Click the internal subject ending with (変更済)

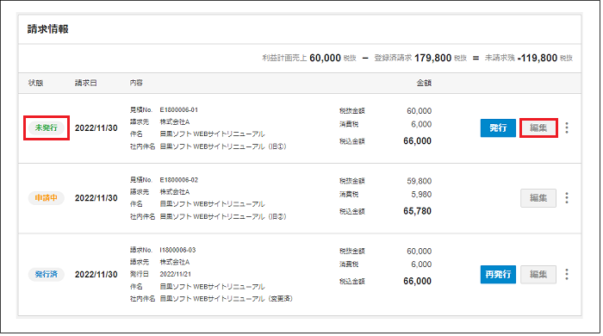click(226, 299)
